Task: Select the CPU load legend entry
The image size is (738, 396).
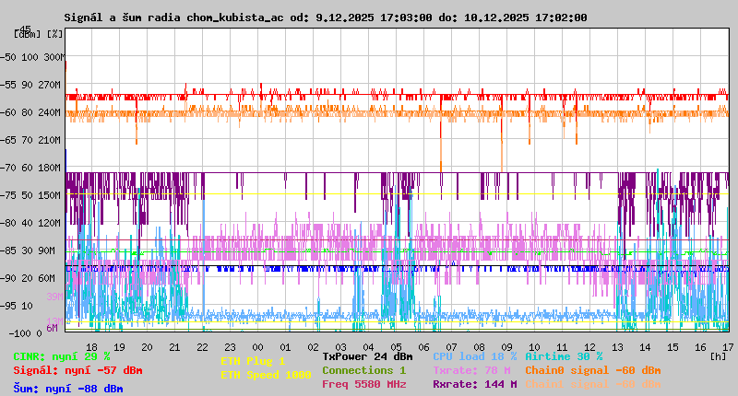Action: click(475, 356)
